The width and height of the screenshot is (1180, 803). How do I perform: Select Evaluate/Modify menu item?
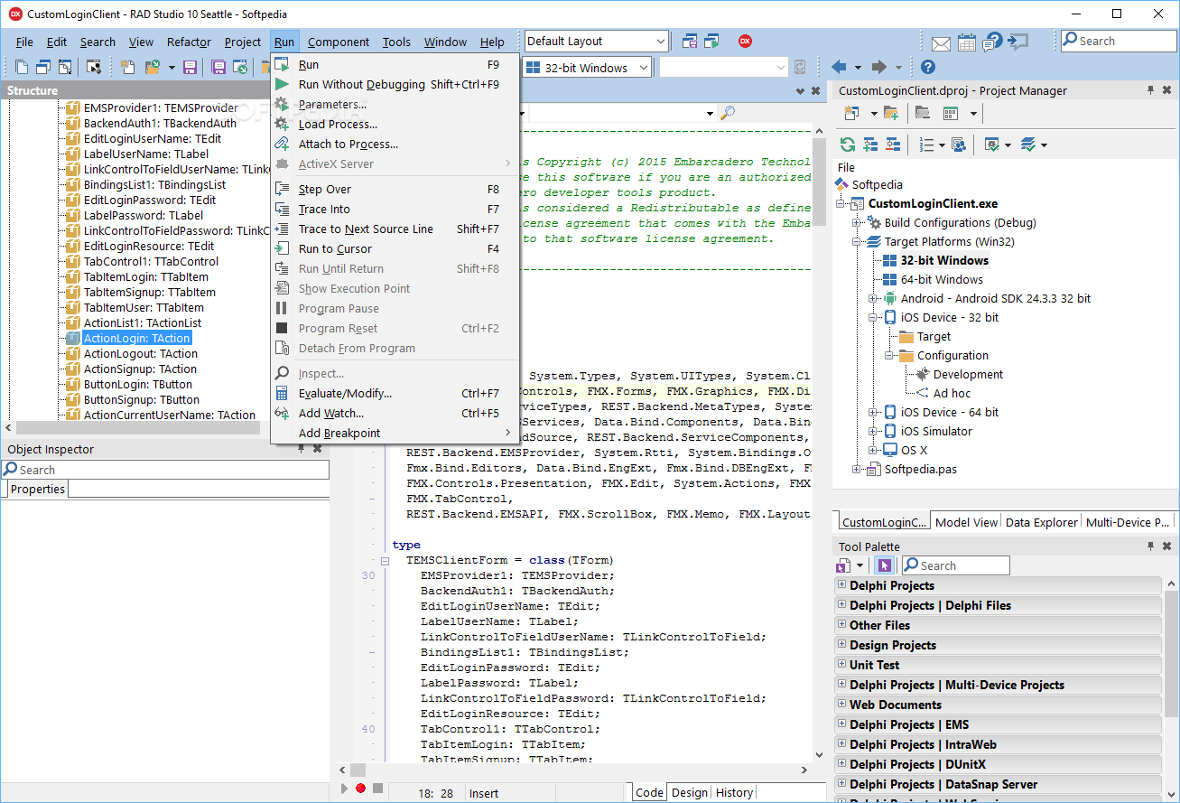395,393
